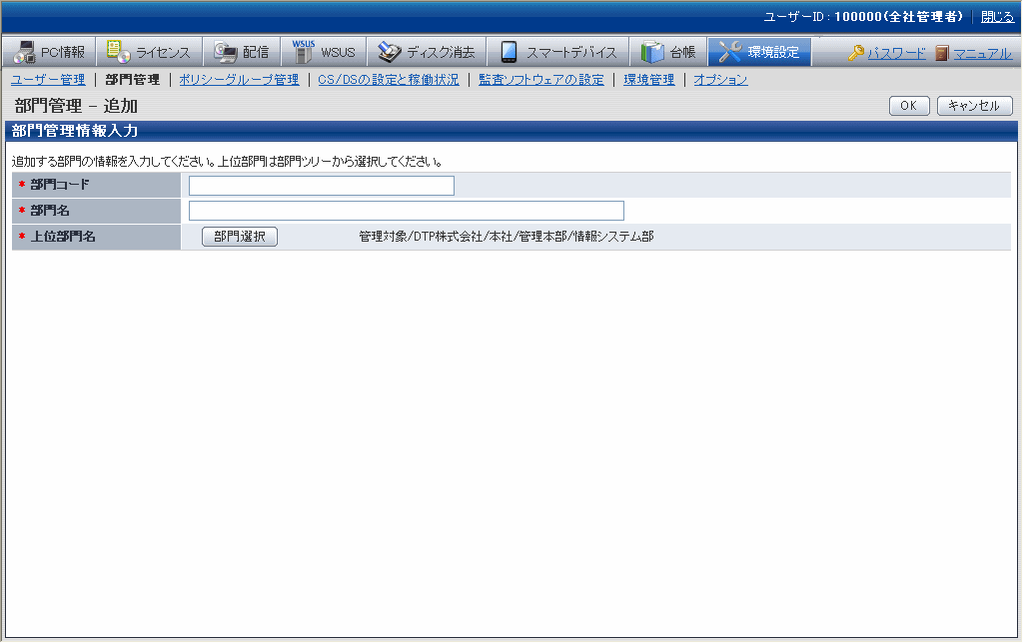Click the PC情報 computer icon
Viewport: 1023px width, 643px height.
coord(25,52)
